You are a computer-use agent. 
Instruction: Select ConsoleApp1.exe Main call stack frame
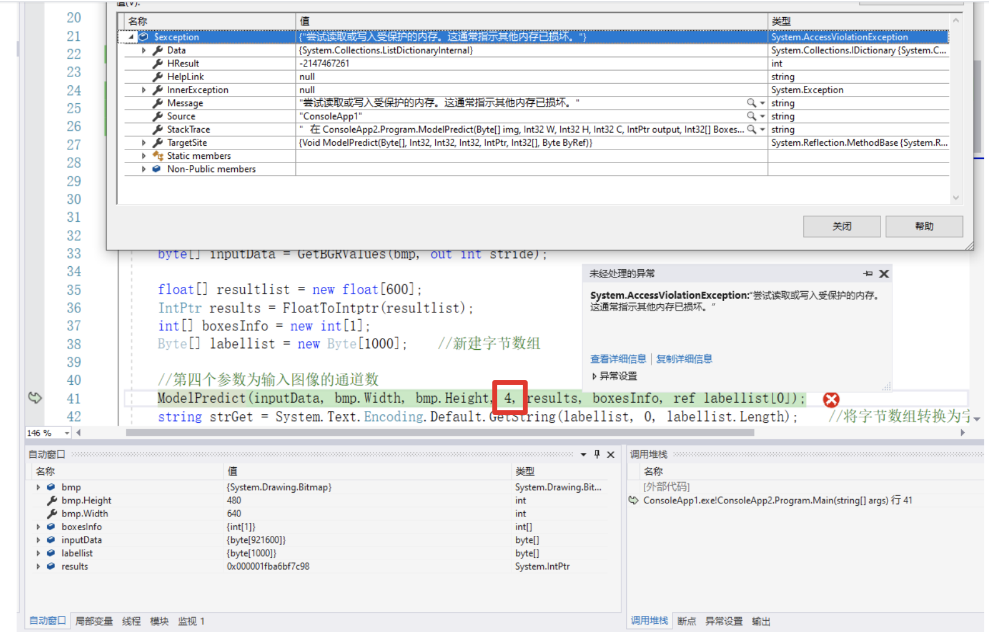tap(777, 500)
